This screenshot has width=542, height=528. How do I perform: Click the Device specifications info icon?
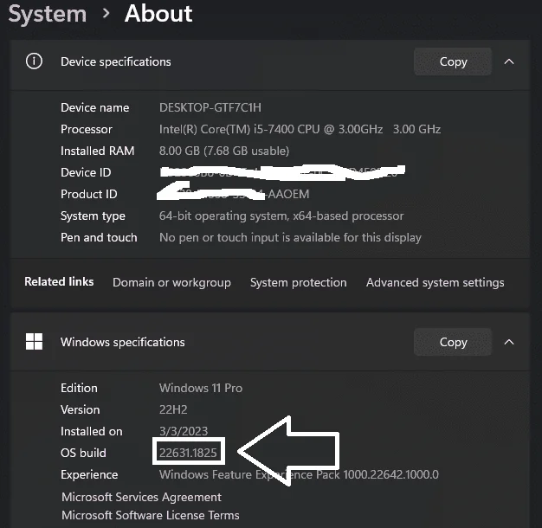tap(34, 61)
